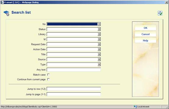This screenshot has width=169, height=109.
Task: Expand the Status dropdown
Action: point(99,29)
